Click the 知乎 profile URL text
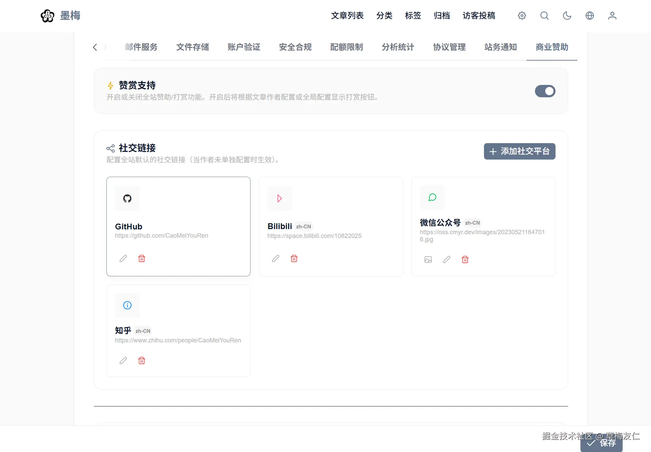The height and width of the screenshot is (452, 651). click(178, 340)
